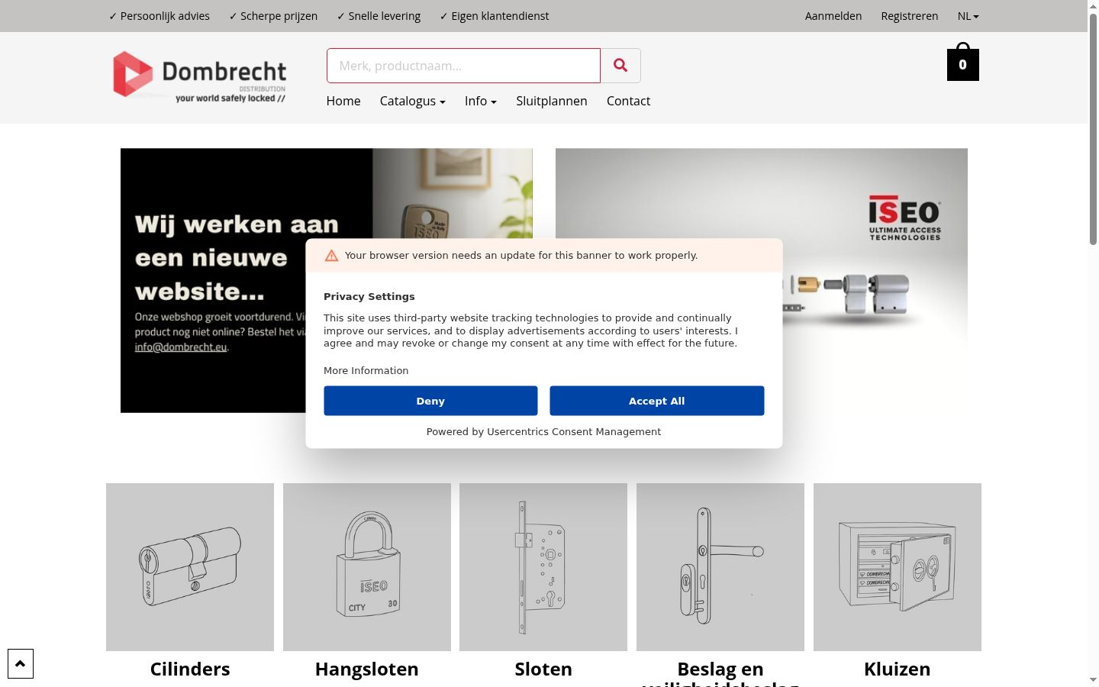Click the warning triangle in the banner
The image size is (1099, 687).
(x=331, y=256)
